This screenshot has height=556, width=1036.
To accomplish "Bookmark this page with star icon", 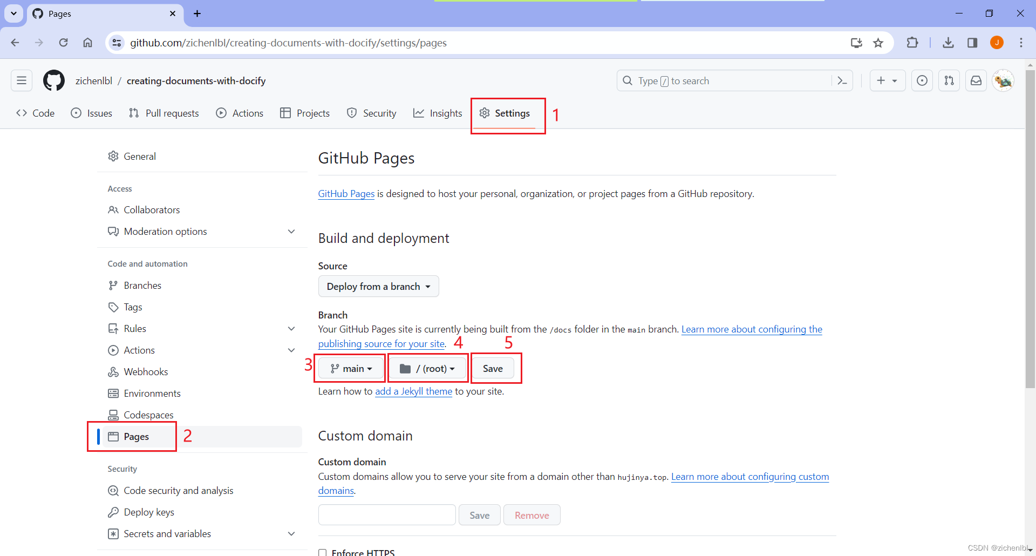I will coord(878,43).
